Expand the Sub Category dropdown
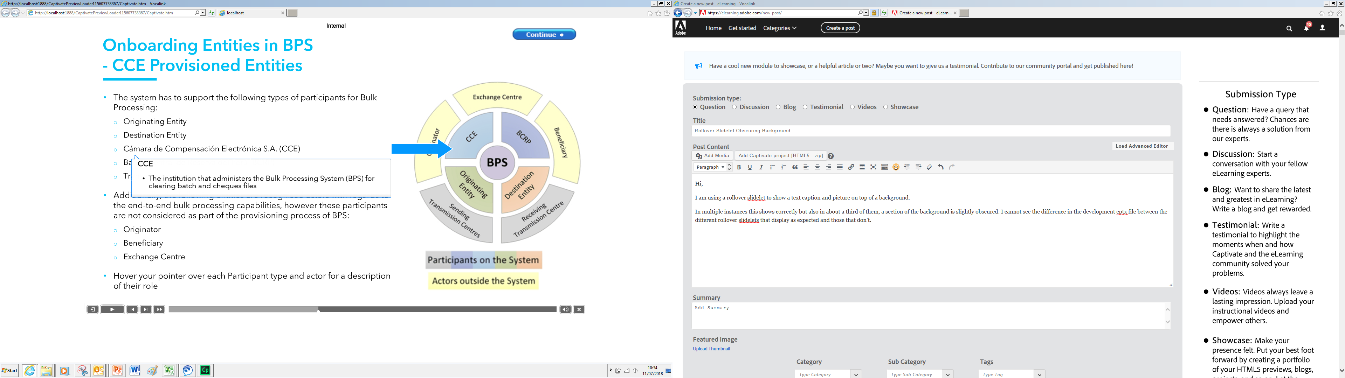 (948, 374)
